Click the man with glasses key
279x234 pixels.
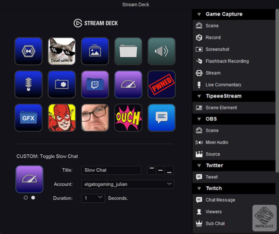click(95, 118)
